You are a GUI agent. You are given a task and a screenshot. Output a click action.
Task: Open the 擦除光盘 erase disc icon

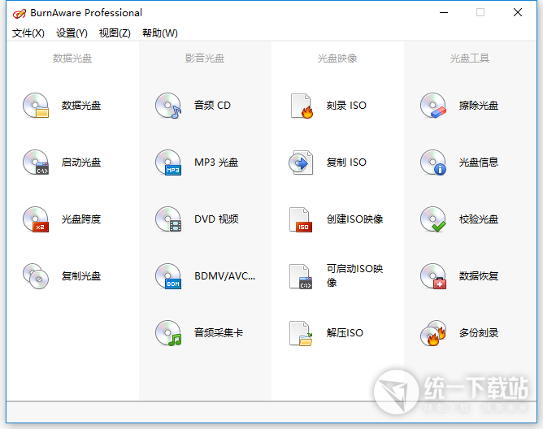point(433,106)
